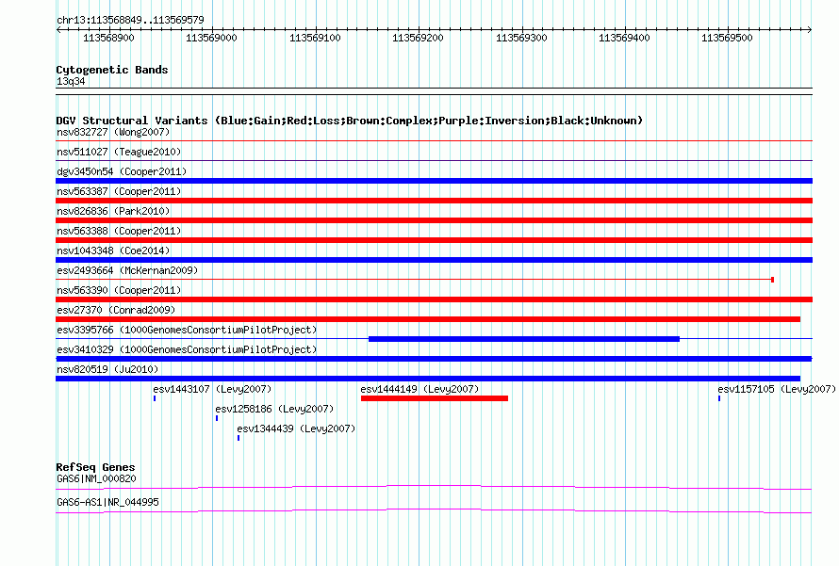Click the small blue mark under esv1157105
Screen dimensions: 839x566
(x=719, y=398)
